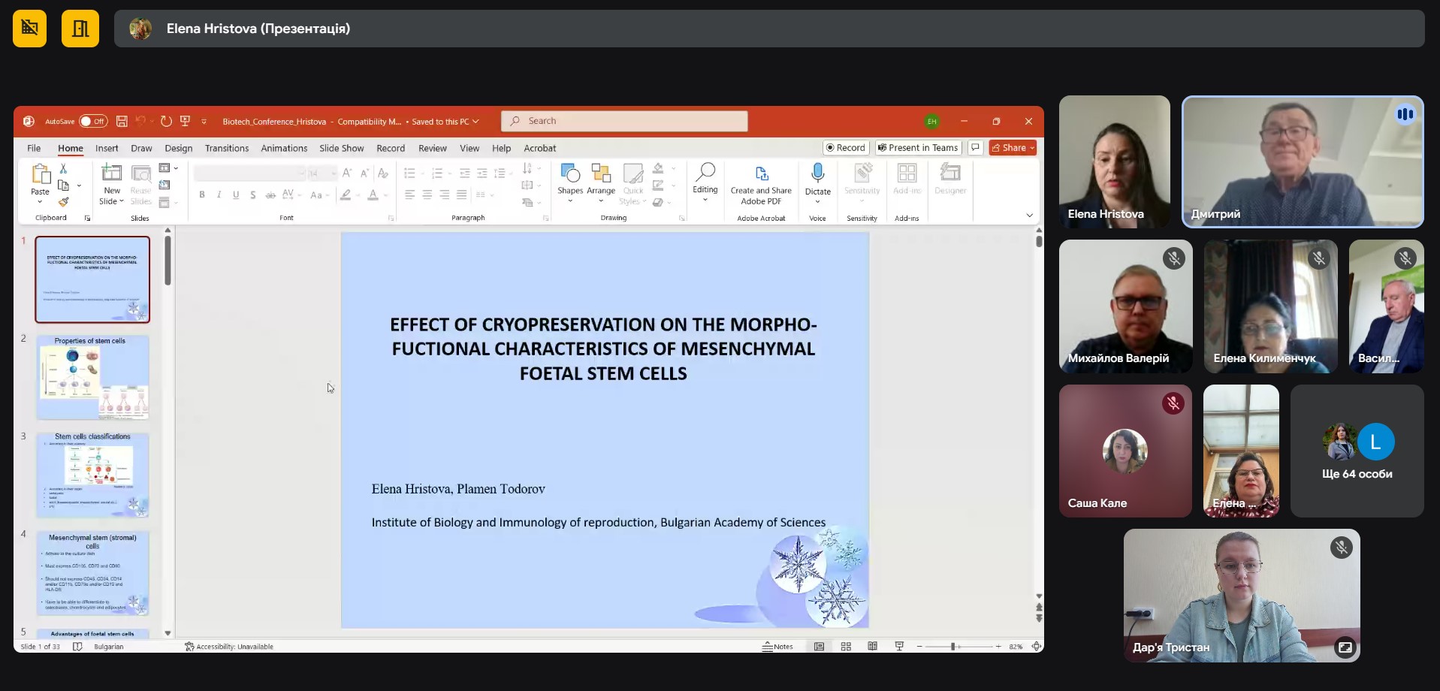Select the Format Painter brush icon
The height and width of the screenshot is (691, 1440).
click(x=63, y=201)
